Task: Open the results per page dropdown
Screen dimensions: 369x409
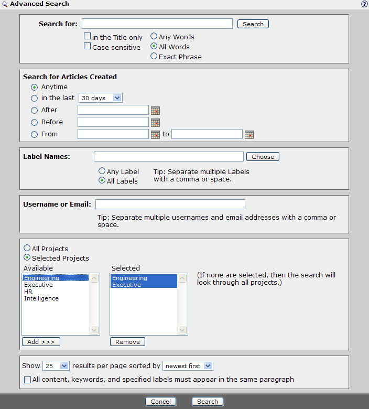Action: coord(57,366)
